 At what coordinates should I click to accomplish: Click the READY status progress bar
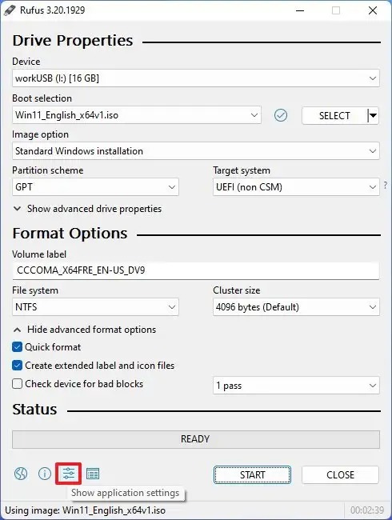196,439
